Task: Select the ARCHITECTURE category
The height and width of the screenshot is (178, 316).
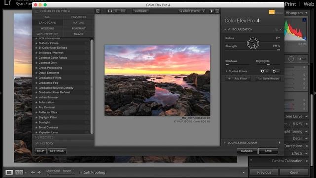Action: [x=47, y=34]
